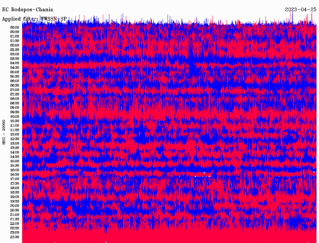Viewport: 319px width, 243px height.
Task: Click the '15:00' time label
Action: [15, 161]
